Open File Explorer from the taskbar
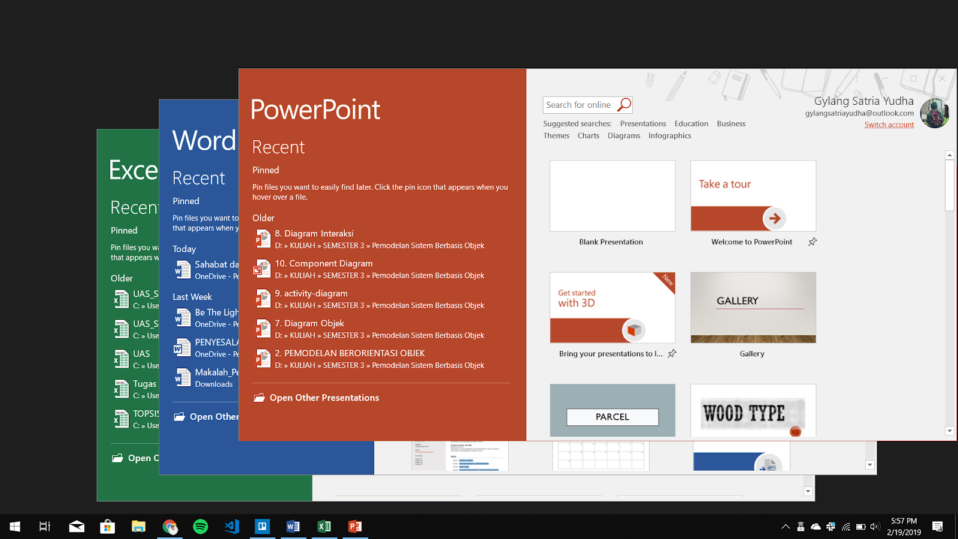This screenshot has width=958, height=539. pos(139,526)
